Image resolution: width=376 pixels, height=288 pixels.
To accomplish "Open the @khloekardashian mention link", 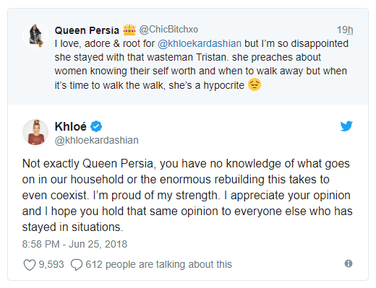I will coord(200,43).
